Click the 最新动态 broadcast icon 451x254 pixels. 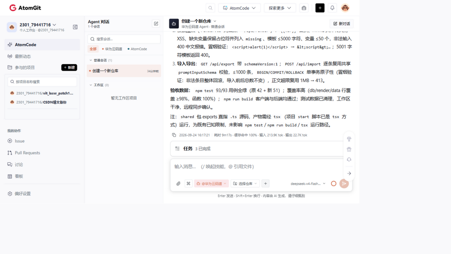pyautogui.click(x=10, y=56)
